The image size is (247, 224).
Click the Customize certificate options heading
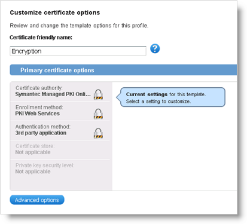coord(55,13)
